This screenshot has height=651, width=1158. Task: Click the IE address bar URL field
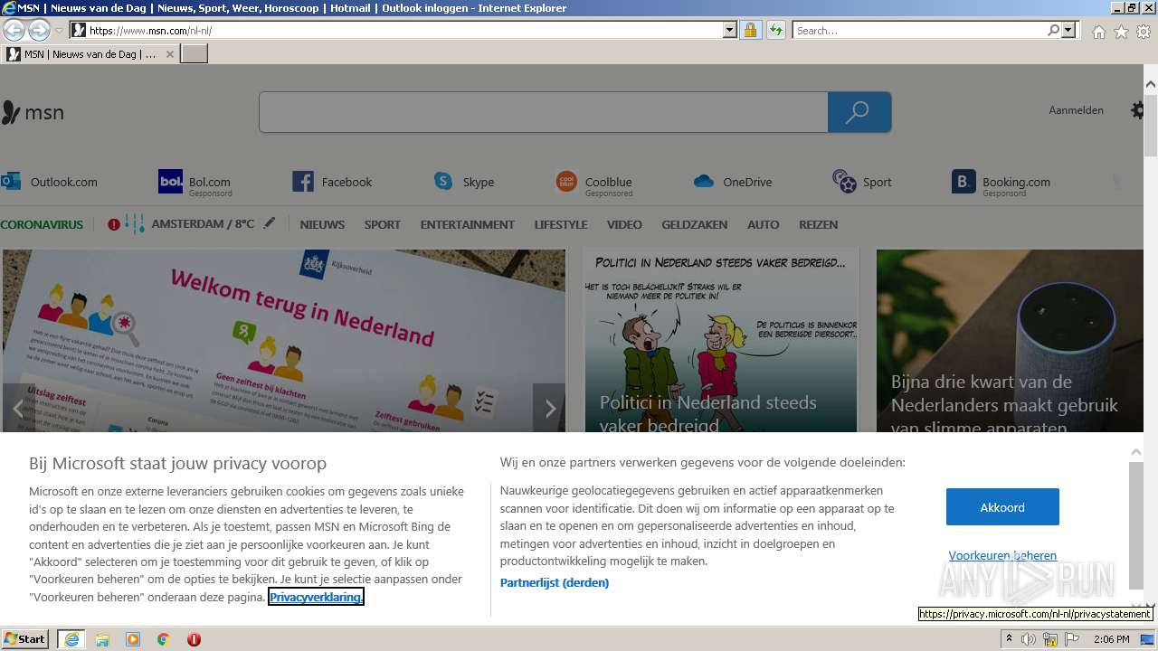click(404, 30)
